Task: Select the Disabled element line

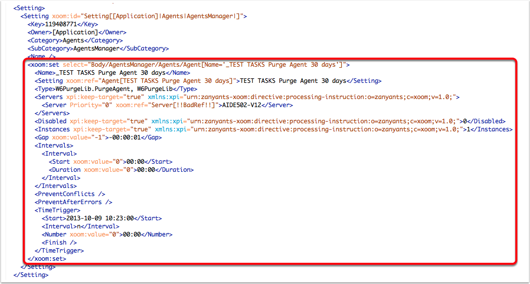Action: pos(269,121)
